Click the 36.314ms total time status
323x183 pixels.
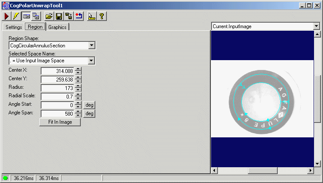[49, 178]
